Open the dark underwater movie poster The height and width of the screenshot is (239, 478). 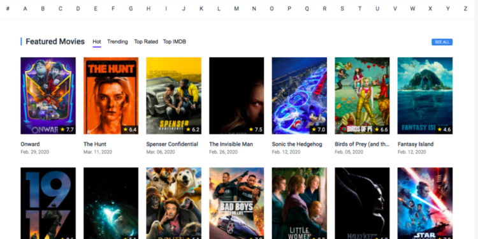tap(111, 203)
